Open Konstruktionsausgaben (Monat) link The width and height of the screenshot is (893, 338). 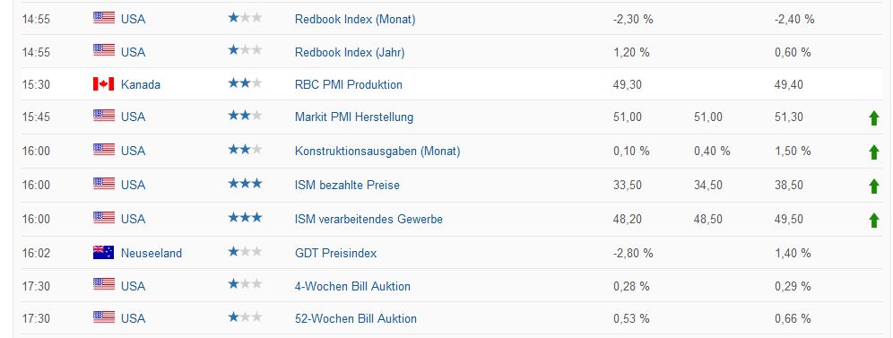377,152
